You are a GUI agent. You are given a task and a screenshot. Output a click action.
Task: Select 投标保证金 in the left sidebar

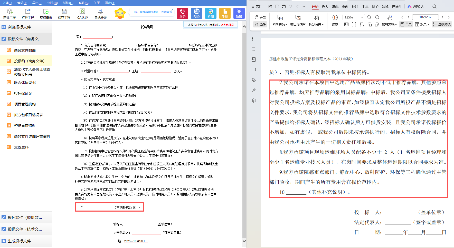point(23,93)
